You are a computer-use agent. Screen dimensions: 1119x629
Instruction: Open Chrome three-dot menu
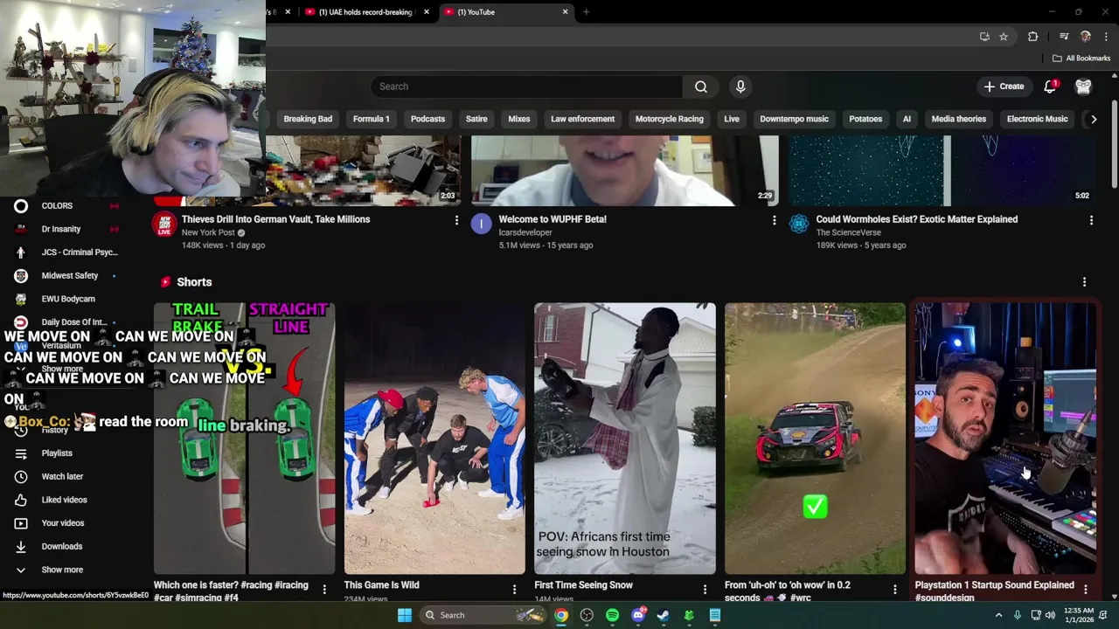tap(1107, 37)
